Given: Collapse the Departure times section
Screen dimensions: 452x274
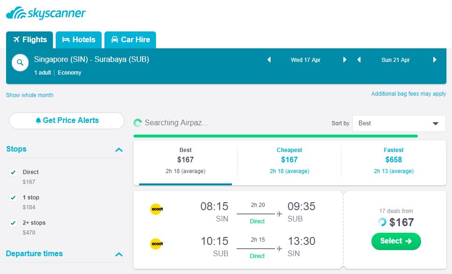Looking at the screenshot, I should pyautogui.click(x=119, y=254).
